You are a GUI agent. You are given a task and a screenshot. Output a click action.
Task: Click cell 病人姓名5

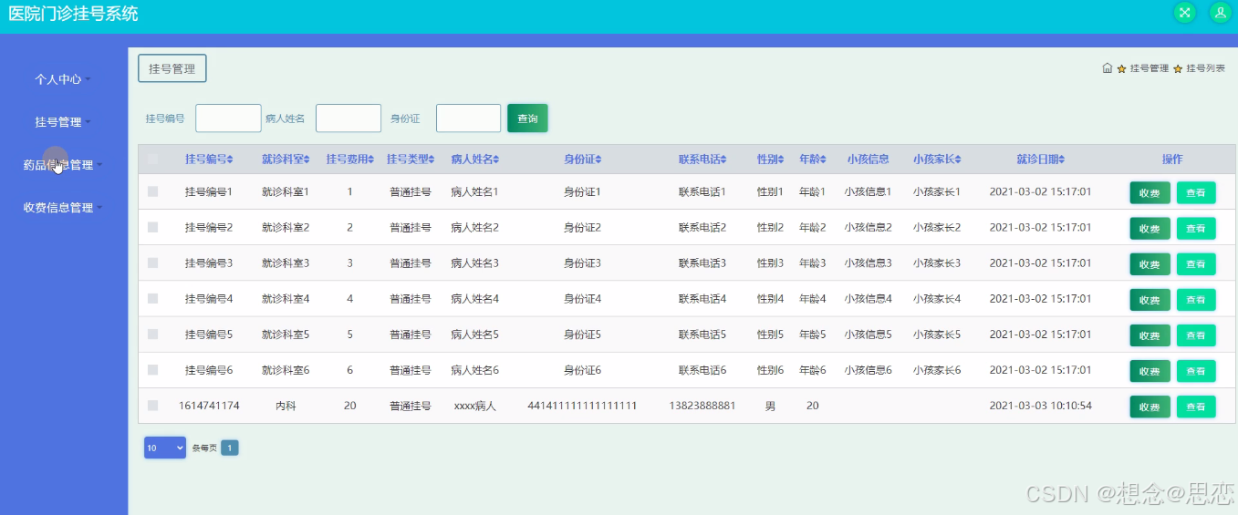pos(475,335)
